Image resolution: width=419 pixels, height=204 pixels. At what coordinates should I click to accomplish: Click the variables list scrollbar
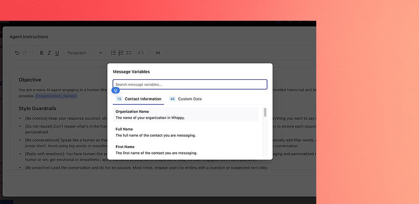tap(265, 113)
